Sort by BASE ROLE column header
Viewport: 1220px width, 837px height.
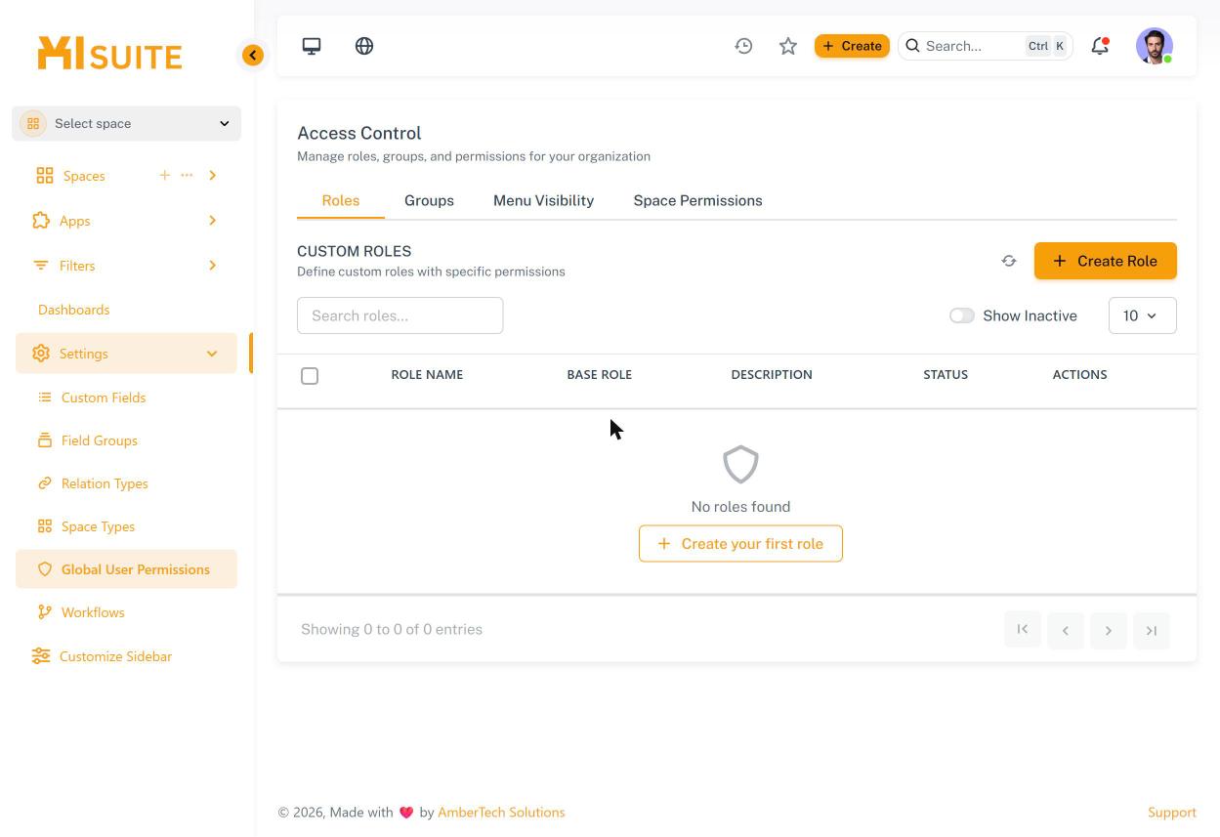click(599, 375)
